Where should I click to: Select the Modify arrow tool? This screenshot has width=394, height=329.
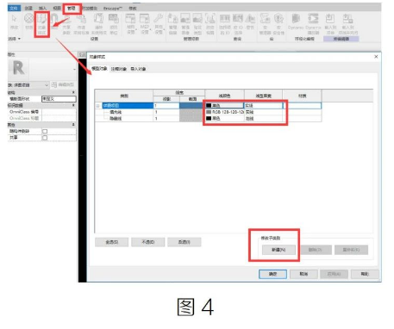[14, 22]
